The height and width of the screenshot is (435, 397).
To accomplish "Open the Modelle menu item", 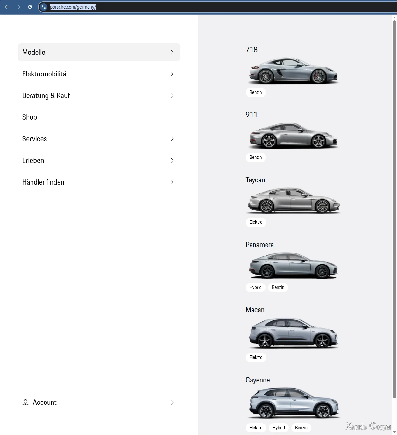I will point(99,52).
